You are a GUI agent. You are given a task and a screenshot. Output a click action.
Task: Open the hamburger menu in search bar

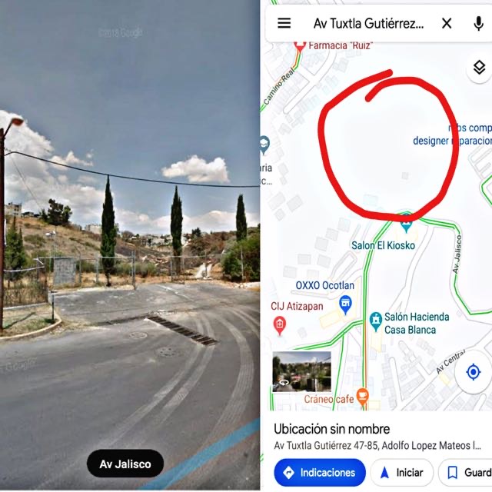(x=284, y=23)
